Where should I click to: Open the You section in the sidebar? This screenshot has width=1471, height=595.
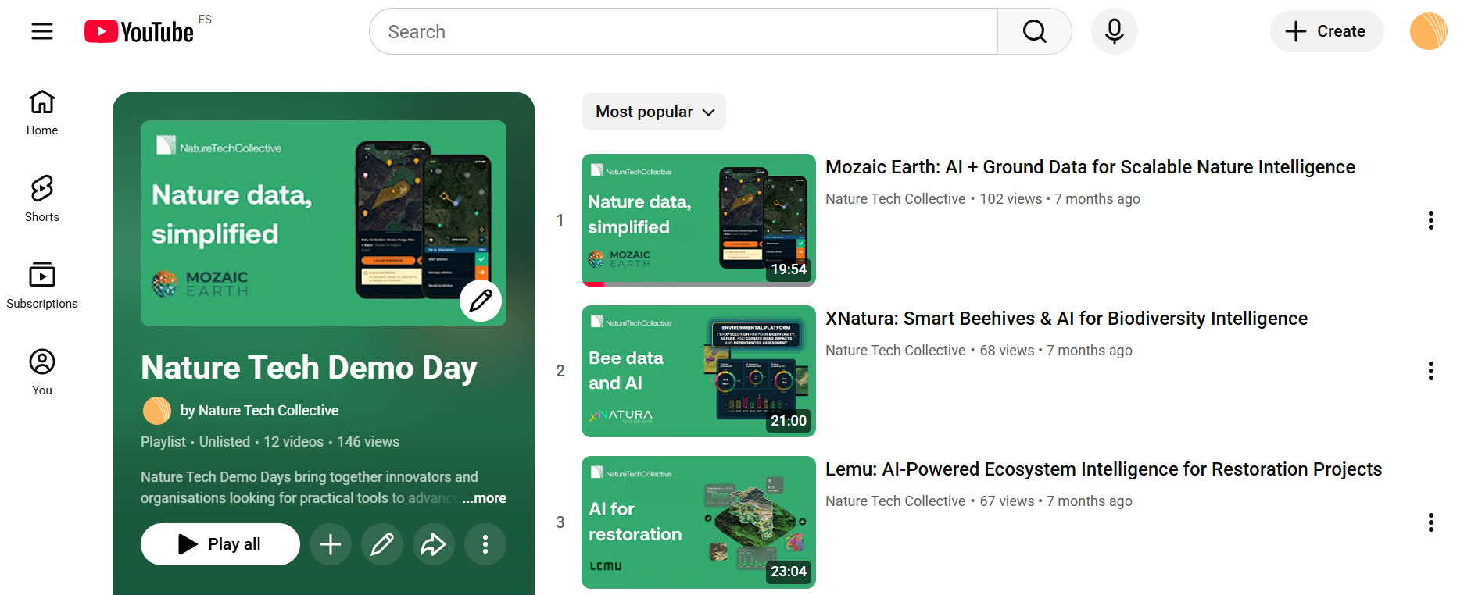[42, 372]
